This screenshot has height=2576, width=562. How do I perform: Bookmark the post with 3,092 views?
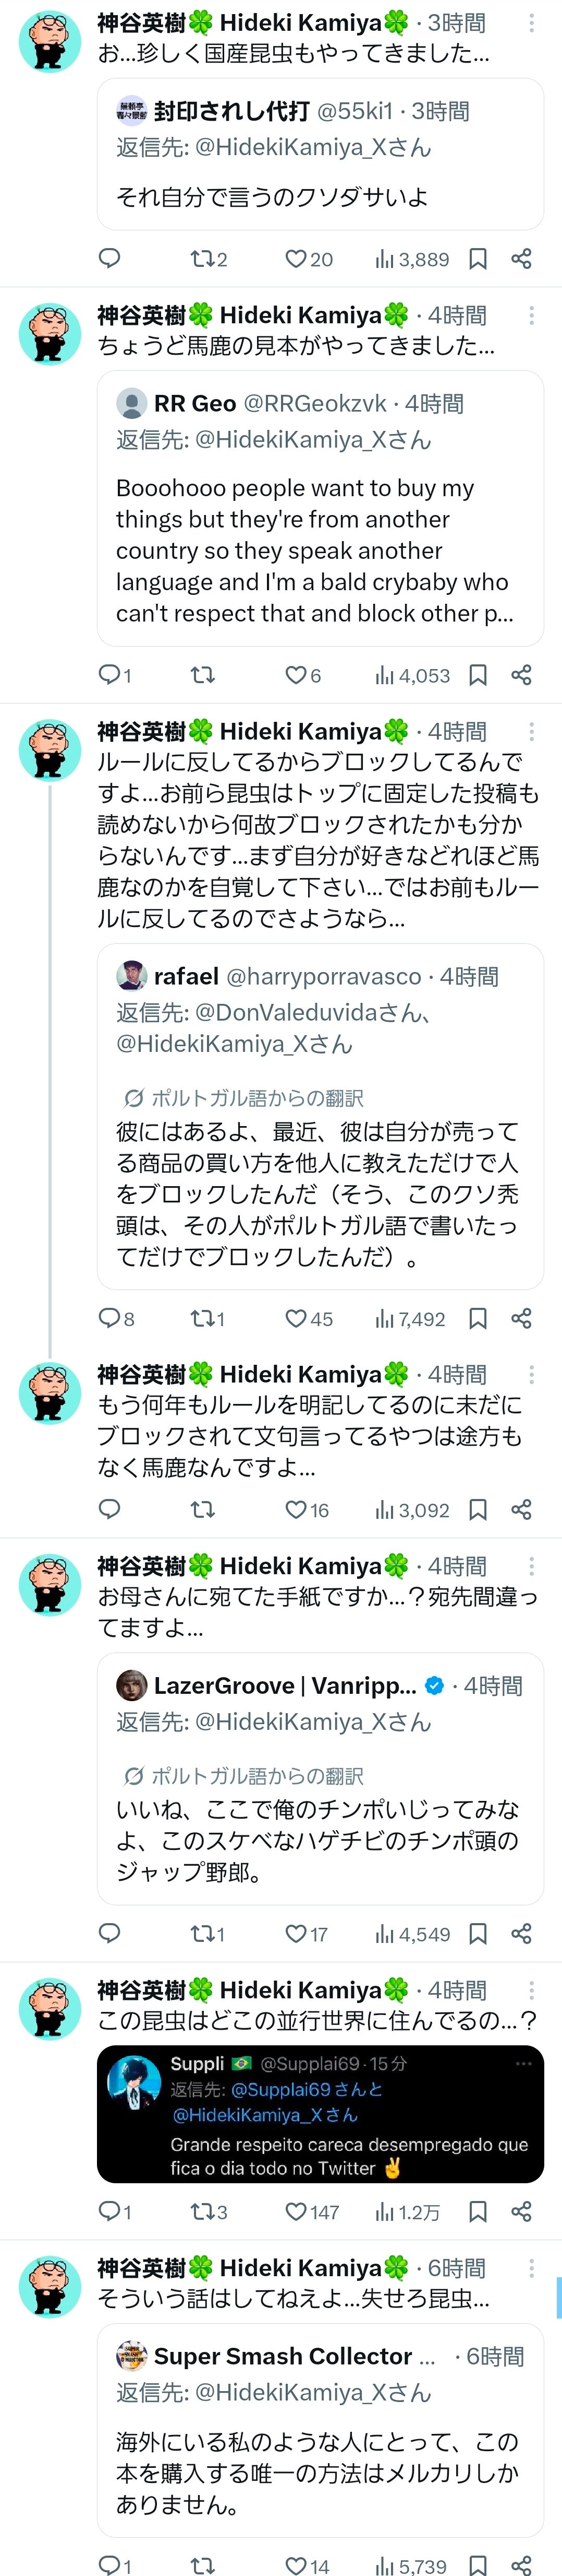pos(478,1509)
